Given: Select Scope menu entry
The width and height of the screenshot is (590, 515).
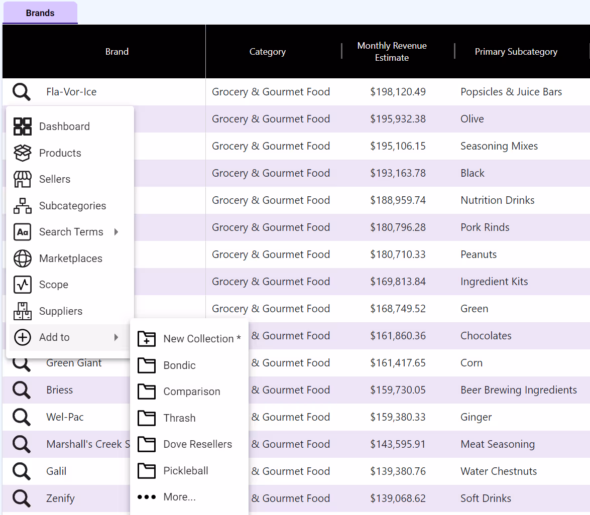Looking at the screenshot, I should pyautogui.click(x=70, y=285).
